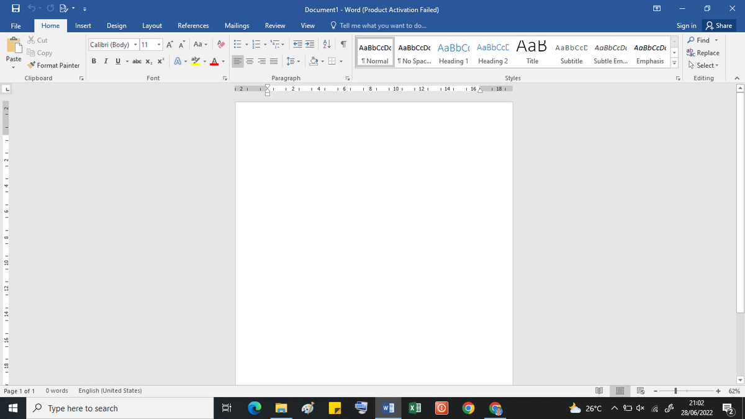Image resolution: width=745 pixels, height=419 pixels.
Task: Open Borders dropdown arrow
Action: click(341, 61)
